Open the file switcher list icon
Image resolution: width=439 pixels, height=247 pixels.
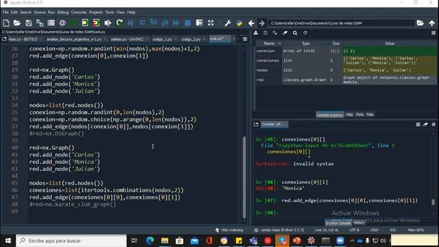tap(51, 23)
